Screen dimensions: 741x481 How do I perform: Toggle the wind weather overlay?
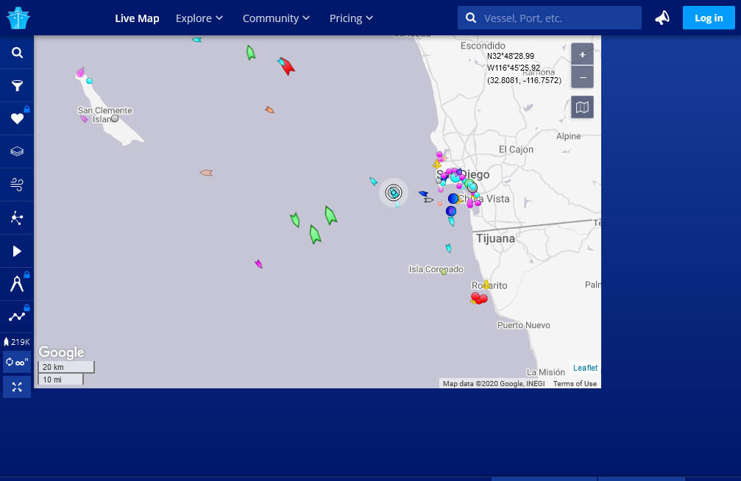(17, 185)
